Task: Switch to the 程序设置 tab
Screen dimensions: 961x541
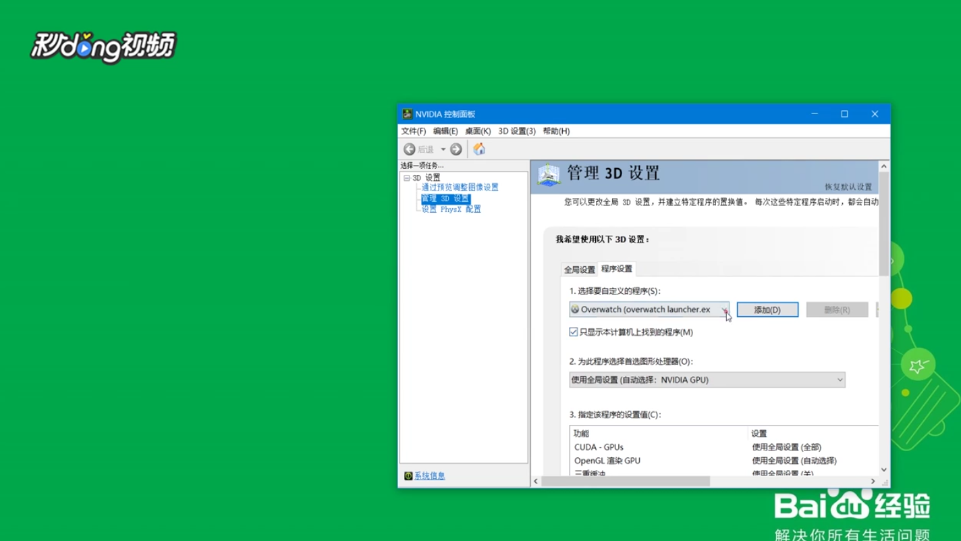Action: click(617, 269)
